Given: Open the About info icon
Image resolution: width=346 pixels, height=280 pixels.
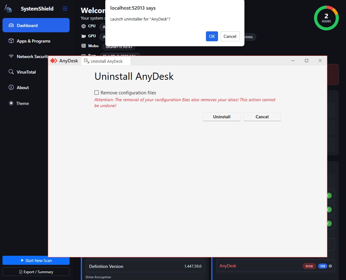Looking at the screenshot, I should pyautogui.click(x=11, y=88).
